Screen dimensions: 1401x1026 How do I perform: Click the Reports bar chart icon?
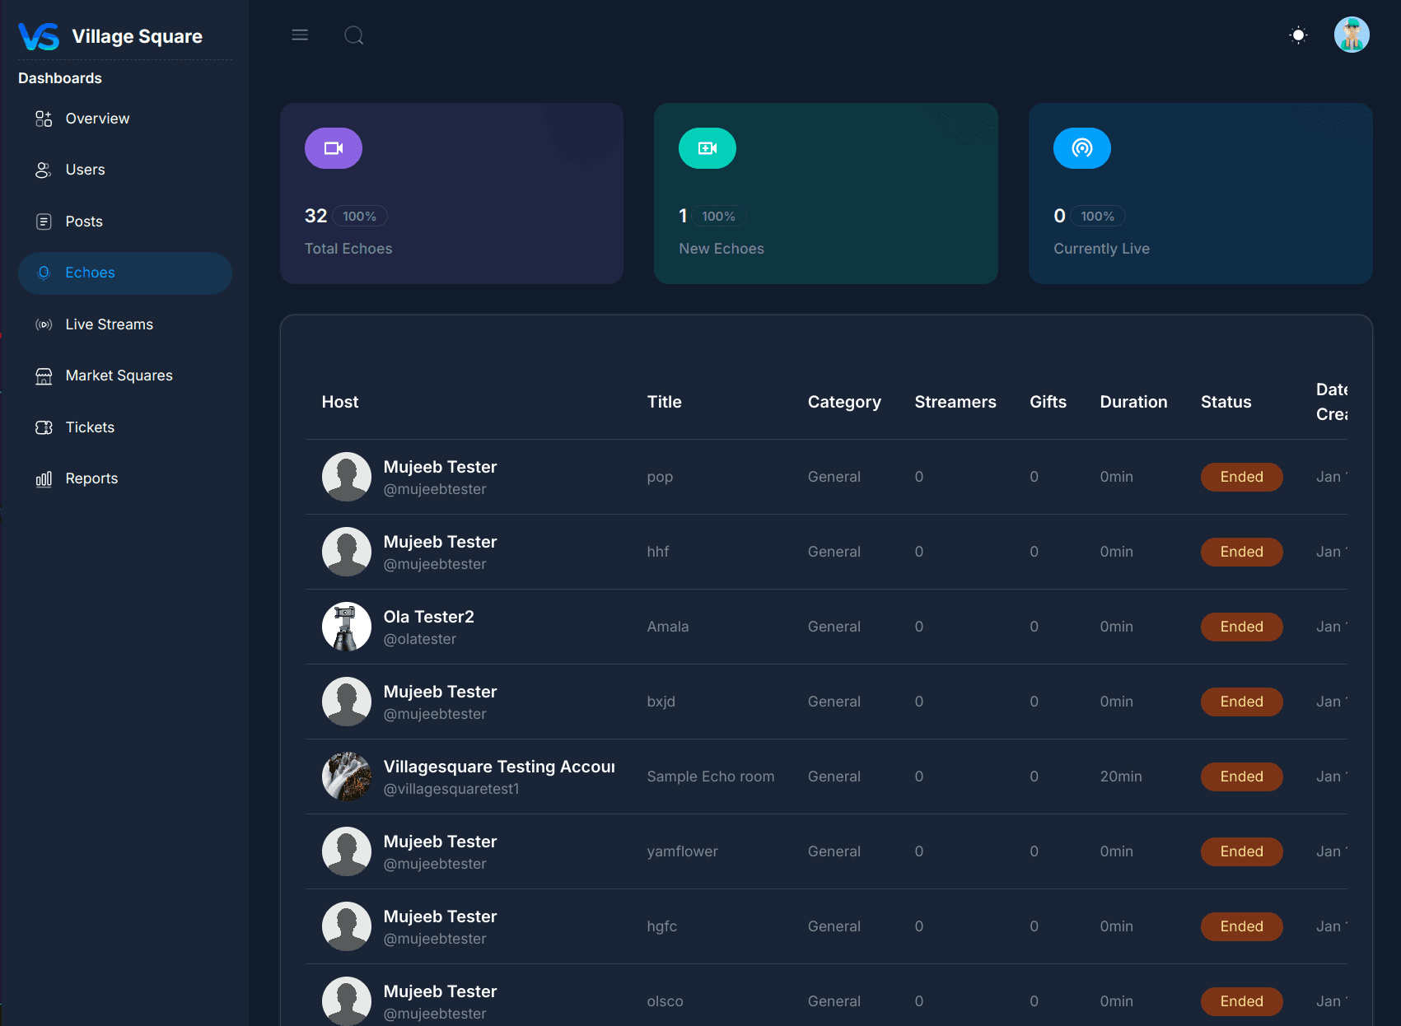[x=44, y=479]
